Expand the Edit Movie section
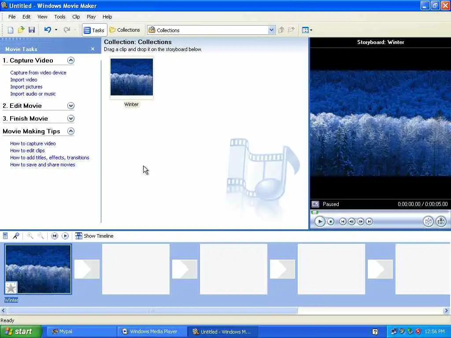The width and height of the screenshot is (451, 338). (x=71, y=106)
